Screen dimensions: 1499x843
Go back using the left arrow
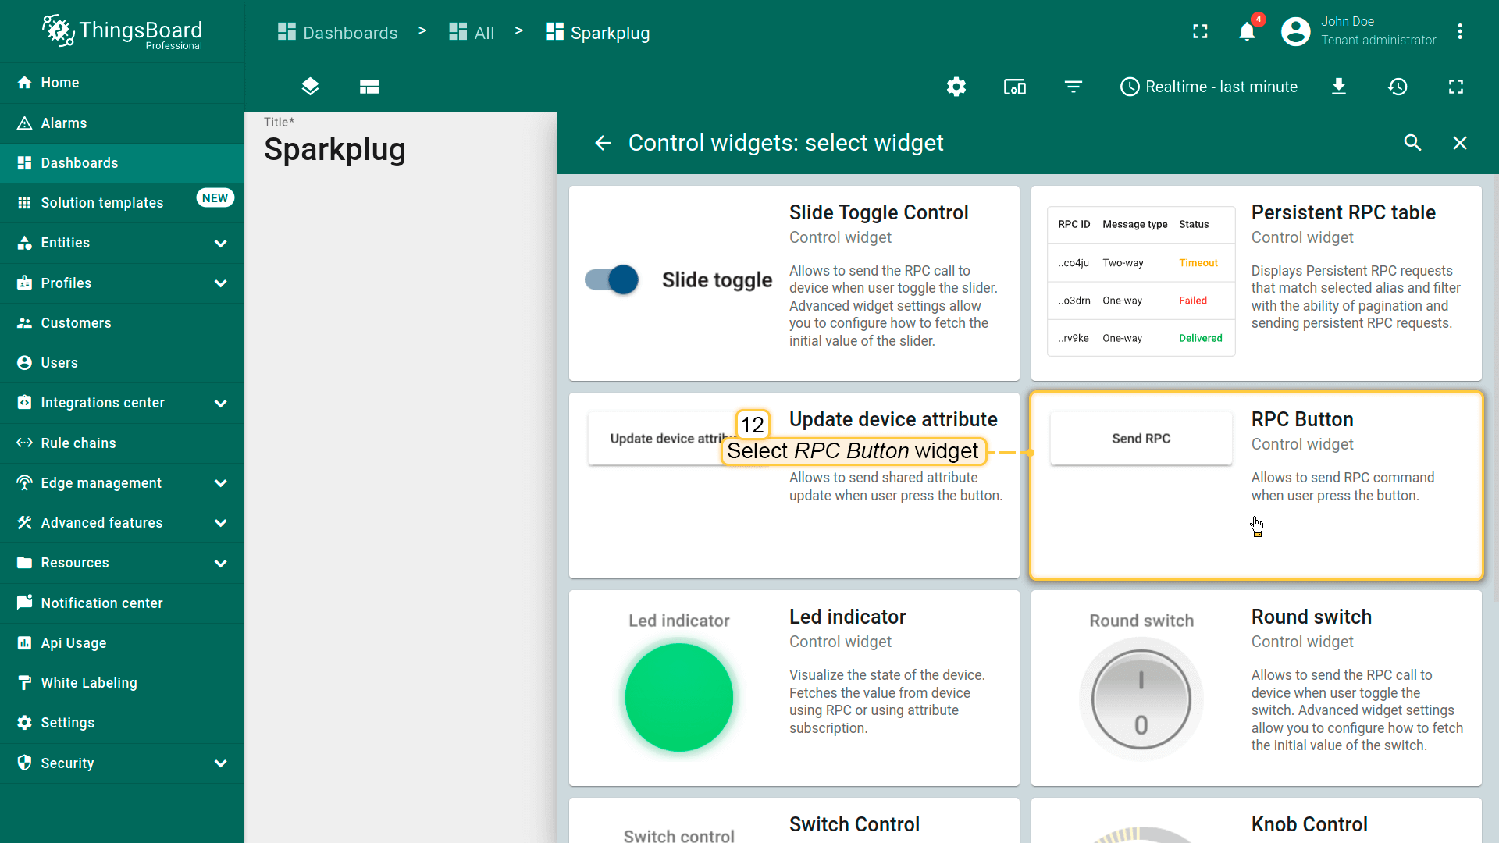click(603, 143)
